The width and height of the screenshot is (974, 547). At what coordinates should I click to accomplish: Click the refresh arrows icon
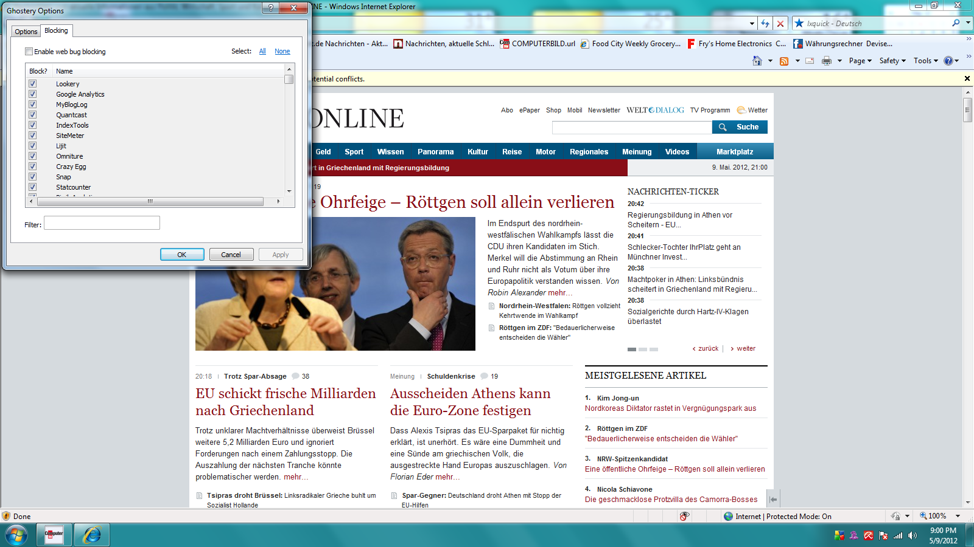(765, 24)
